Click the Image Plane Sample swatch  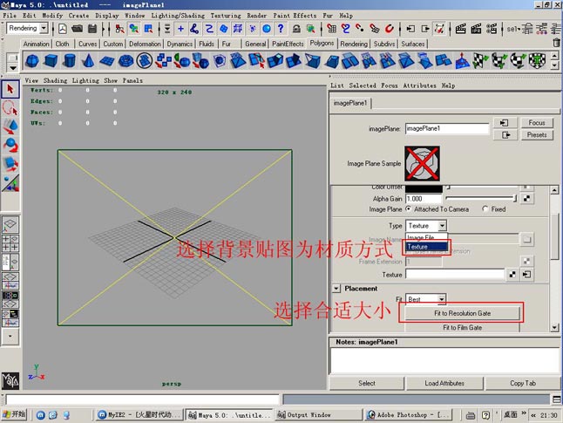coord(422,163)
